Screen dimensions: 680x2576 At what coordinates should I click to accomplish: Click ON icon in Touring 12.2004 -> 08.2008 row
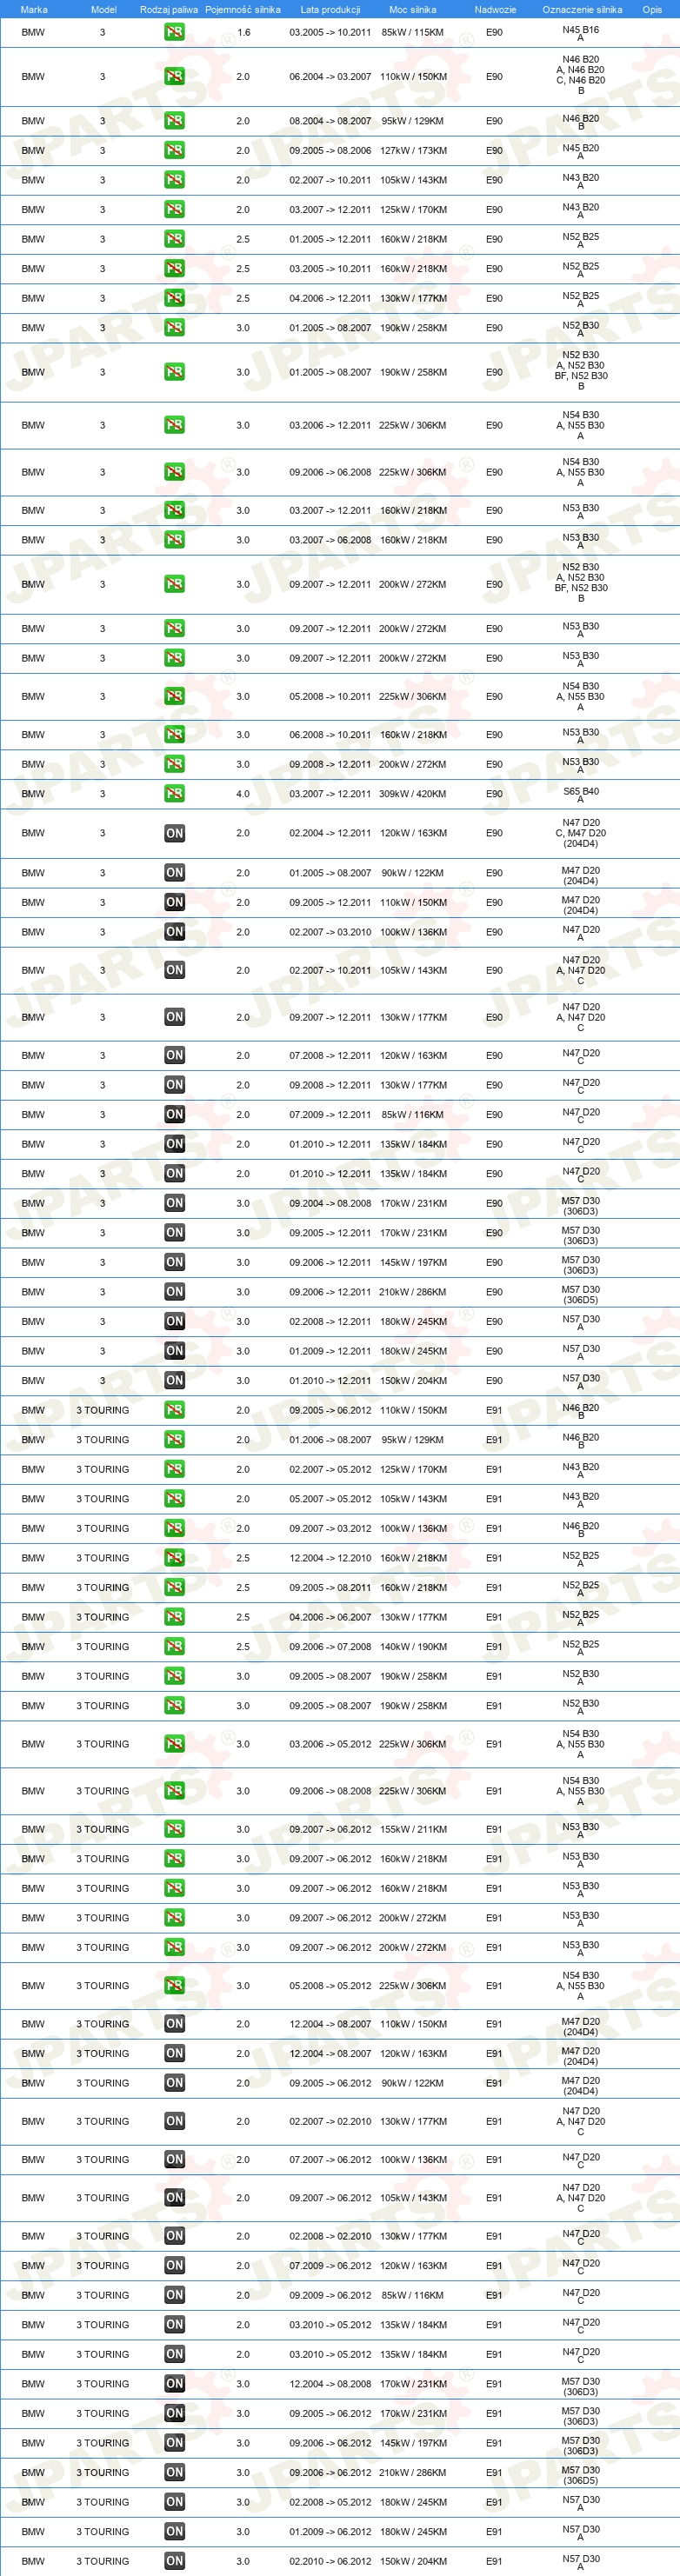[174, 2384]
